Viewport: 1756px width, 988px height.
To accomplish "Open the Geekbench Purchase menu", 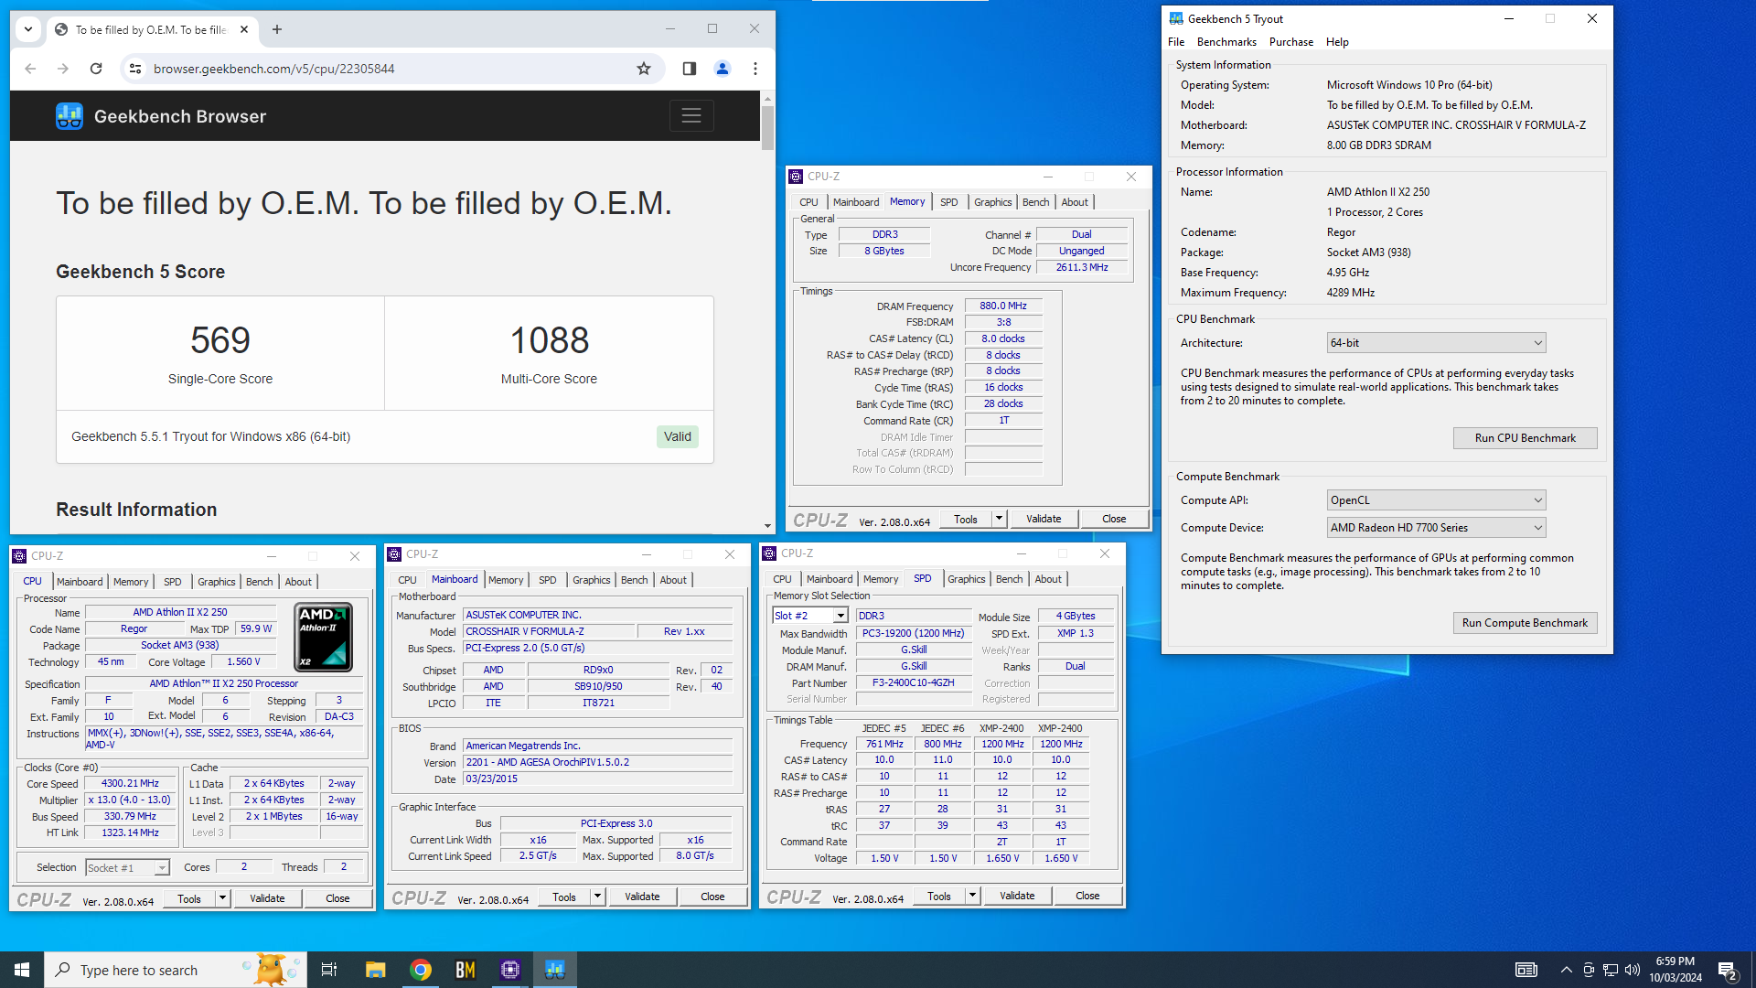I will [x=1290, y=42].
